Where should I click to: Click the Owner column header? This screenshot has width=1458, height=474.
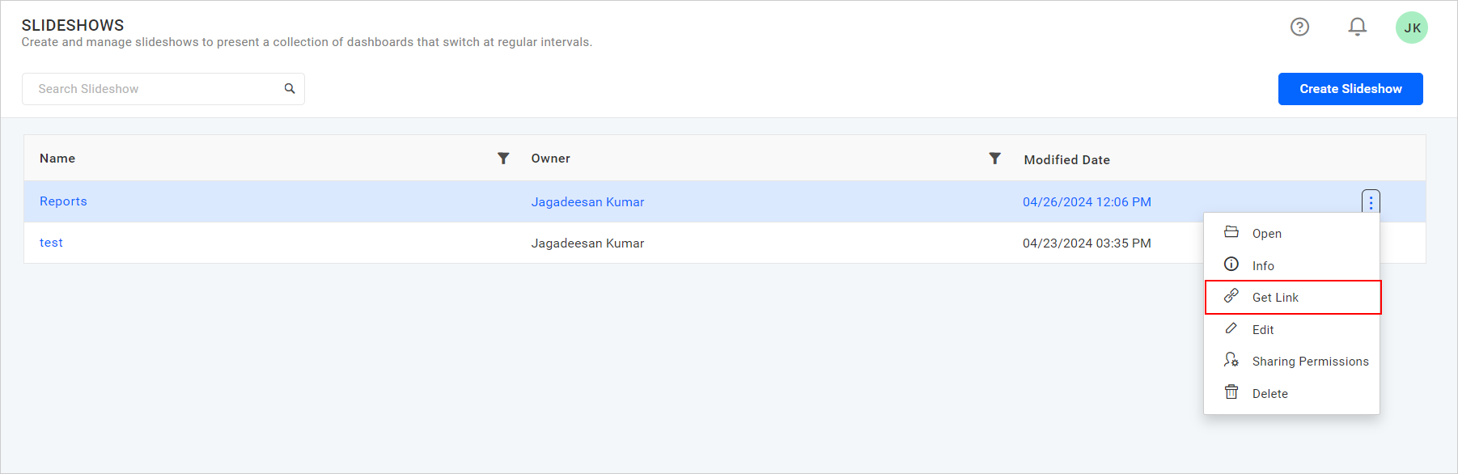coord(550,159)
